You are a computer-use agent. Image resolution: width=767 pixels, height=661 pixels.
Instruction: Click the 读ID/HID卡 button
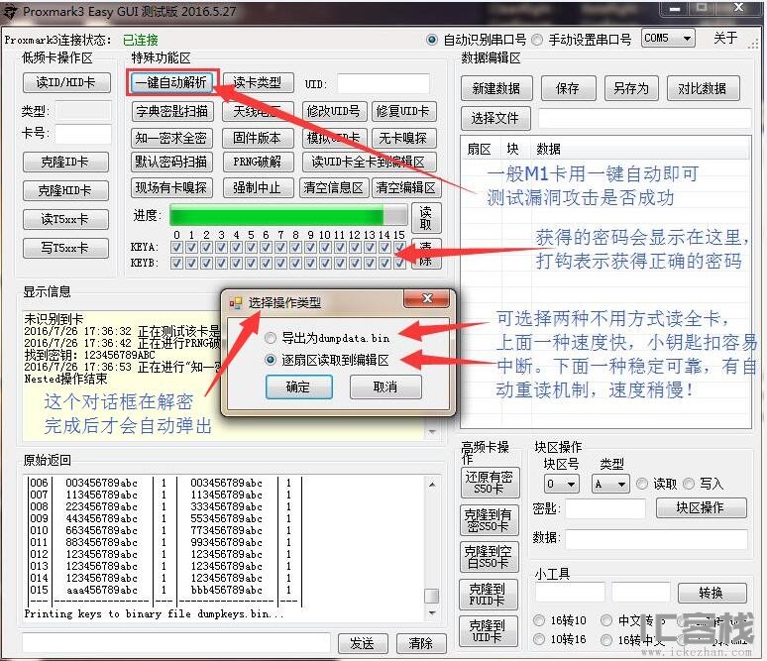tap(66, 82)
